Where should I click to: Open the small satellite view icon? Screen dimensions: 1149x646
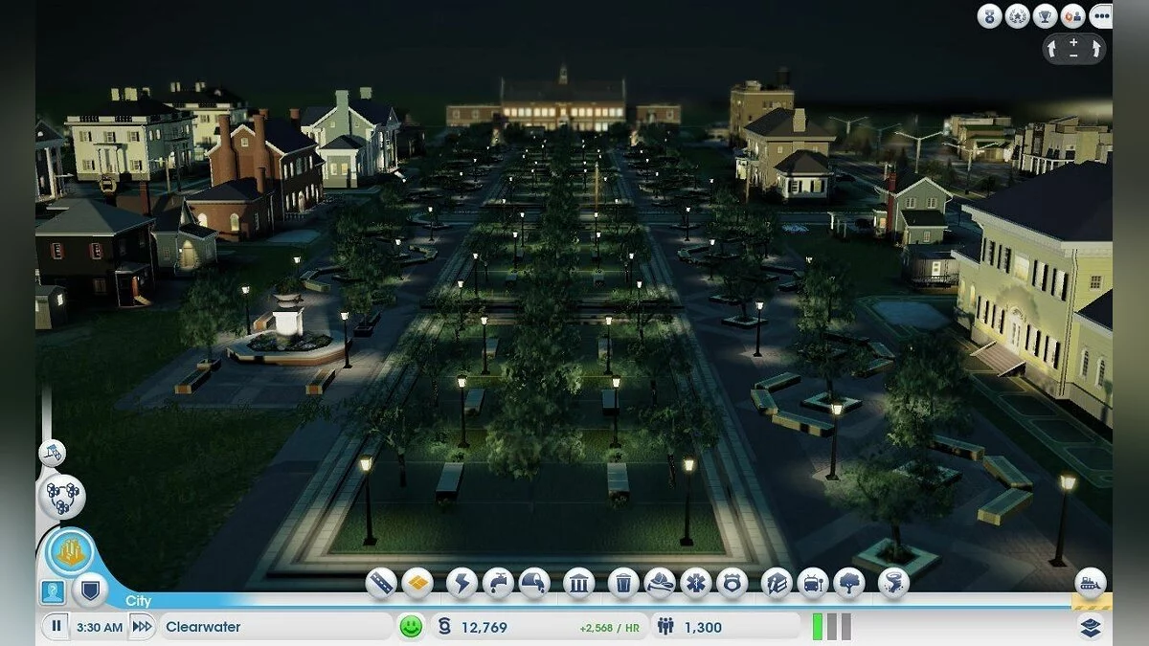(x=52, y=453)
